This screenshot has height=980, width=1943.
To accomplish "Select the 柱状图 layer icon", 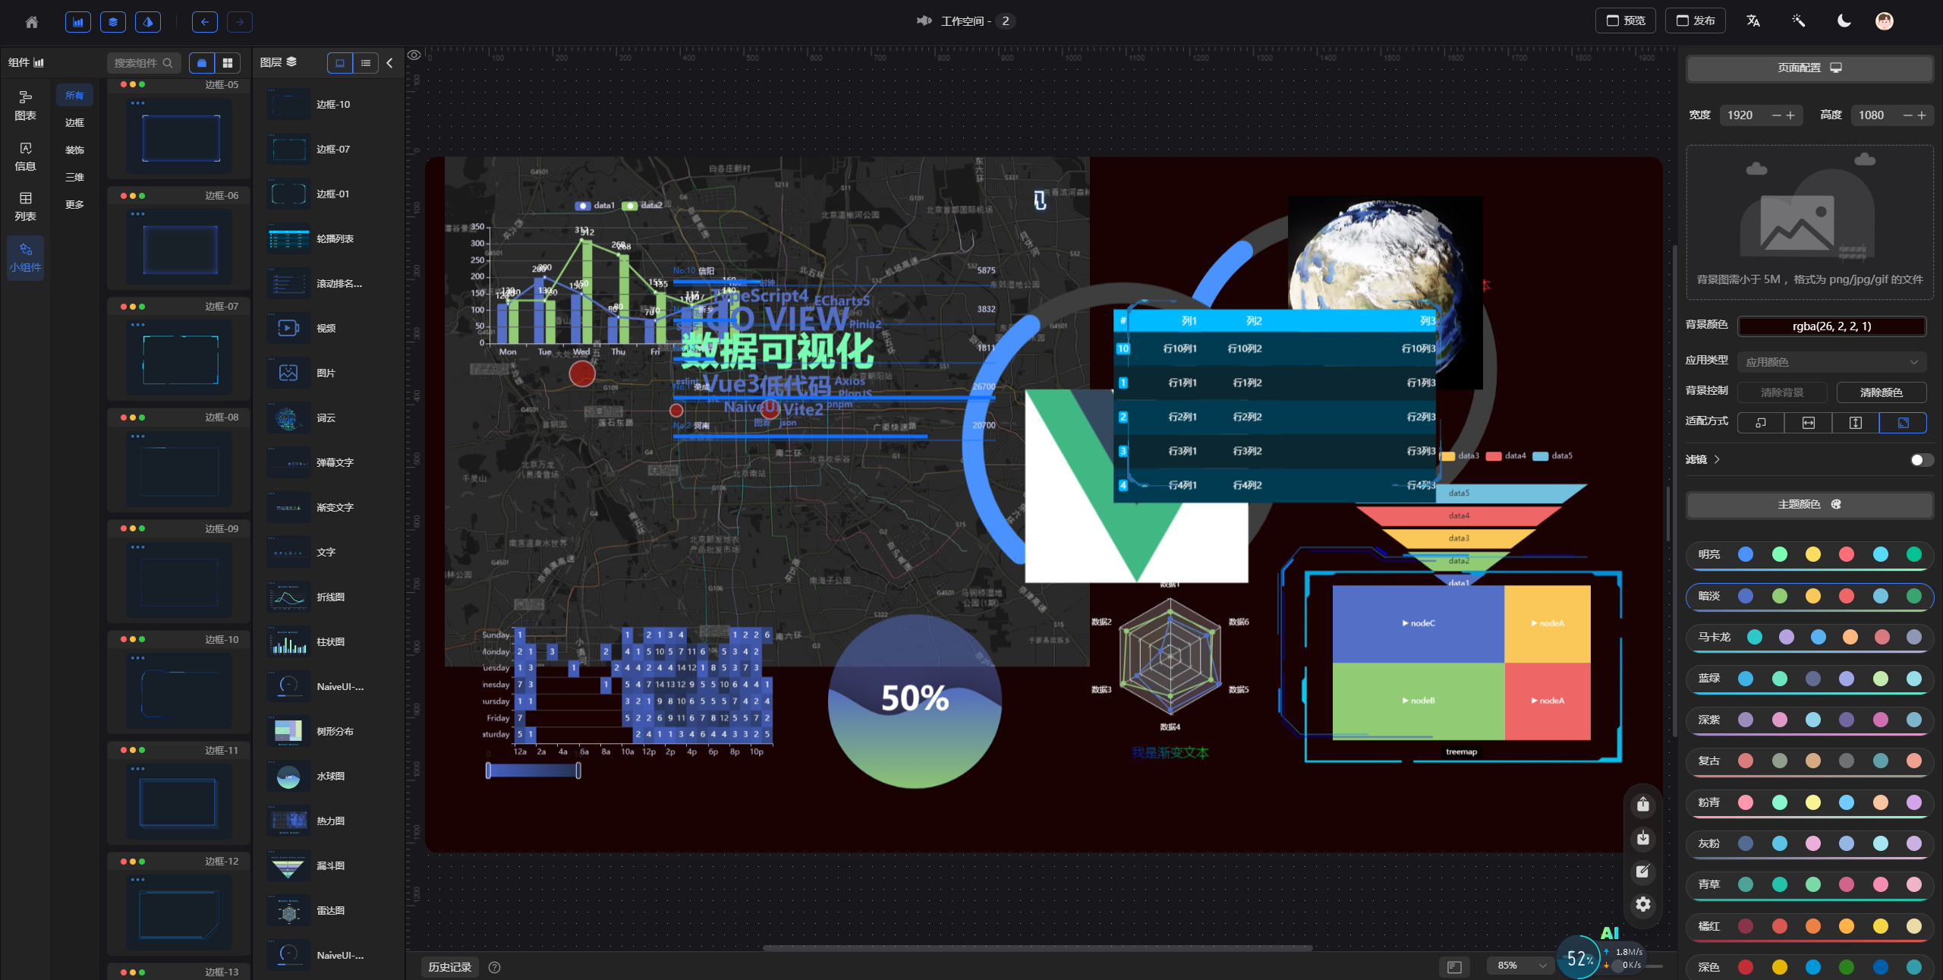I will coord(288,641).
